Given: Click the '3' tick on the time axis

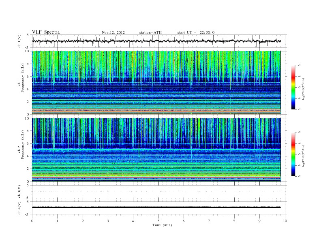Looking at the screenshot, I should click(x=108, y=221).
